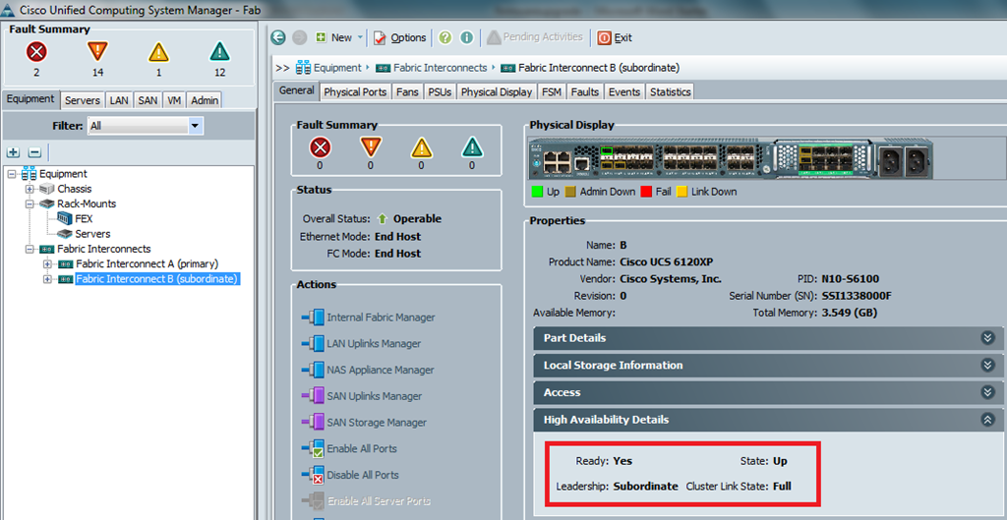The image size is (1007, 520).
Task: Click the green Help question mark icon
Action: [445, 37]
